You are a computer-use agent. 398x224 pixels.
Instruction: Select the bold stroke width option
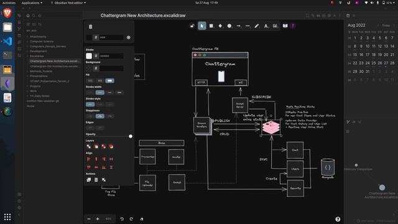[x=109, y=93]
